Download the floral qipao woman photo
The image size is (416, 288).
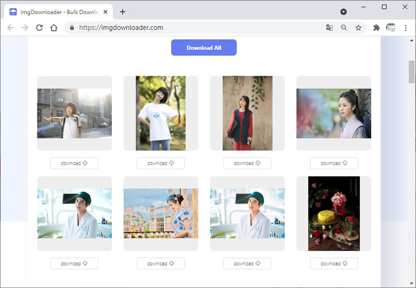[x=161, y=264]
